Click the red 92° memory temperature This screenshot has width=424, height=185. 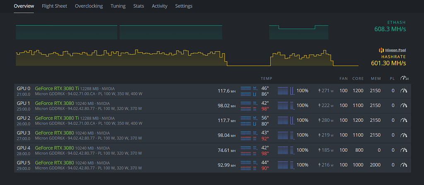click(x=265, y=139)
